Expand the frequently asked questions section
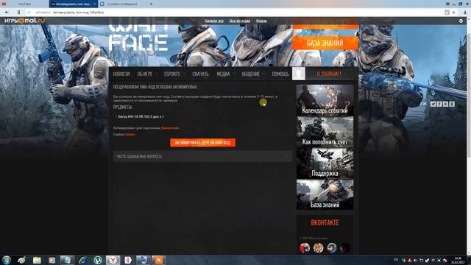This screenshot has width=471, height=265. 202,157
